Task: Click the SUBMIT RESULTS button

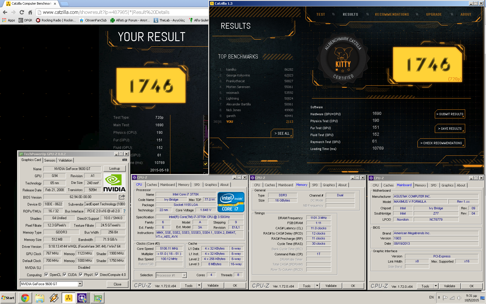Action: (450, 114)
